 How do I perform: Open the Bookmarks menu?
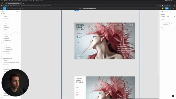point(25,1)
